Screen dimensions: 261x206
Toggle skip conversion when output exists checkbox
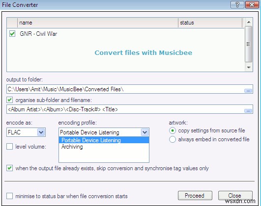(x=10, y=168)
